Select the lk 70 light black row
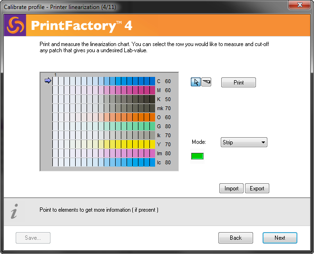 [104, 135]
